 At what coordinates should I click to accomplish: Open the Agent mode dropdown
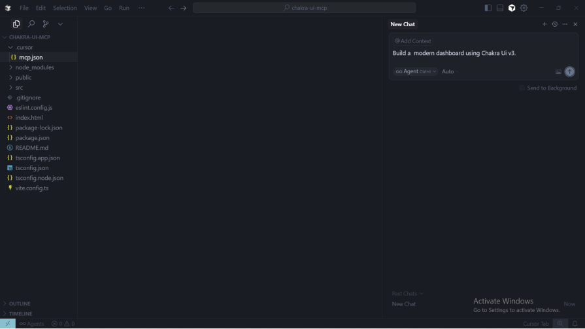[415, 71]
